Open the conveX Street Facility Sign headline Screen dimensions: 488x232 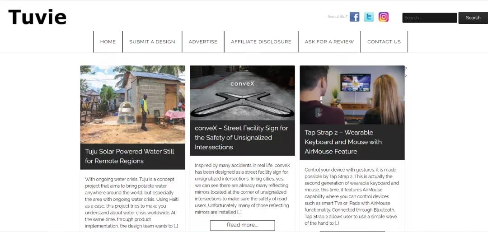click(241, 138)
